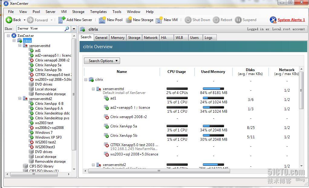The image size is (309, 188).
Task: Click the System Alerts warning icon
Action: click(x=273, y=20)
